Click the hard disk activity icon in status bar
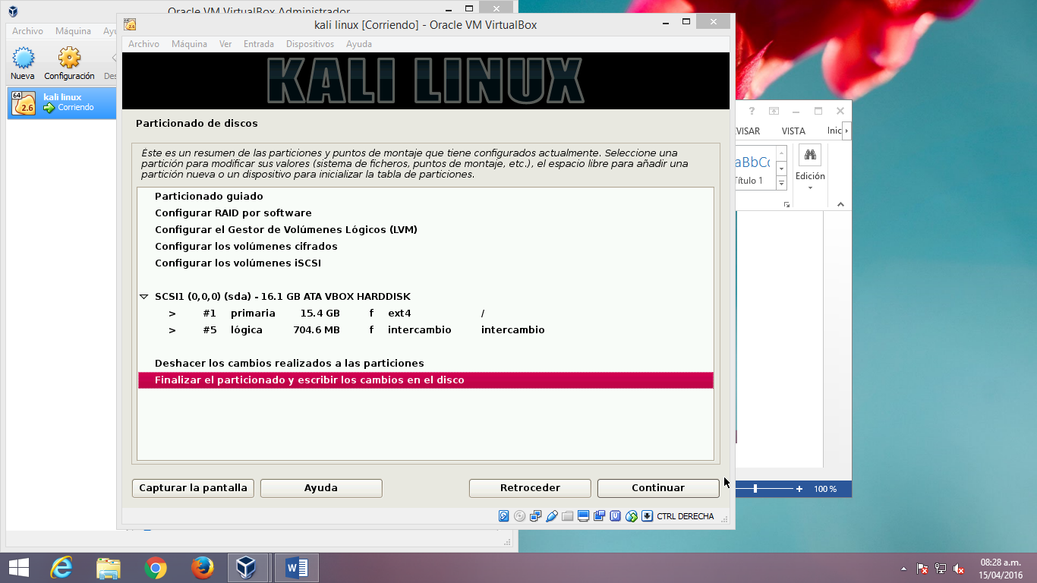This screenshot has width=1037, height=583. coord(503,516)
